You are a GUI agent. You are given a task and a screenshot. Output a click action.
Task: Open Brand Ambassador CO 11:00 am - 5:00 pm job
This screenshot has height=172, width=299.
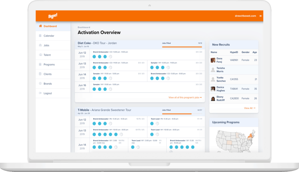pos(110,63)
